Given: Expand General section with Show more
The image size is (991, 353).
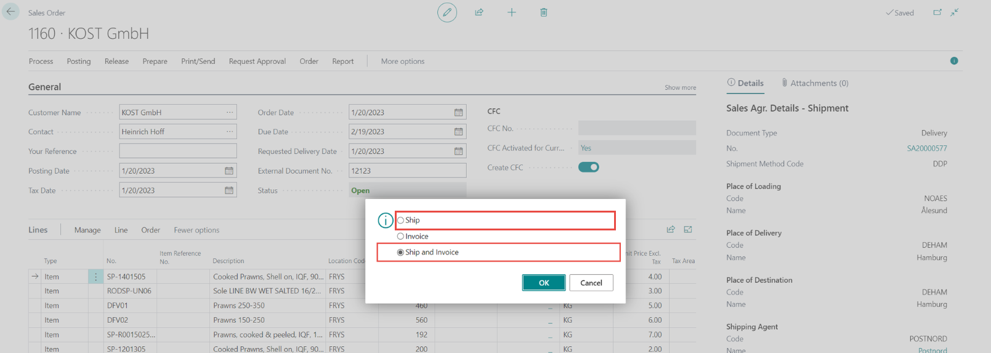Looking at the screenshot, I should click(680, 87).
